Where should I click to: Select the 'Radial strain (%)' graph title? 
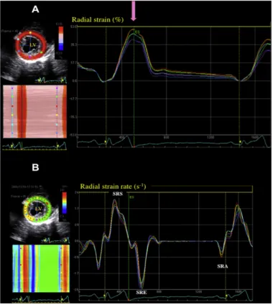pyautogui.click(x=98, y=19)
